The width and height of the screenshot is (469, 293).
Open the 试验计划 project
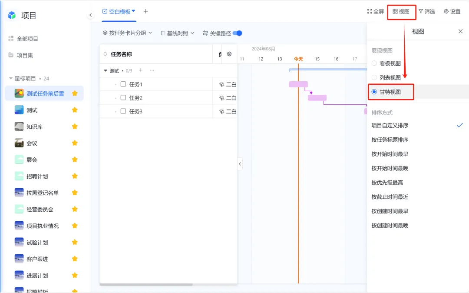pos(37,243)
